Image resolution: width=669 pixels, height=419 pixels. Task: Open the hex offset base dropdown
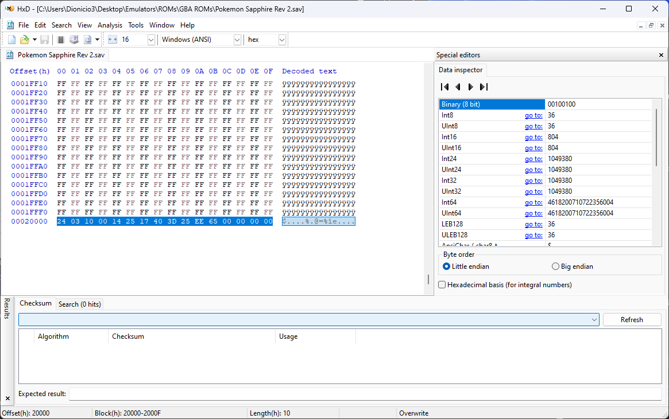click(x=281, y=40)
